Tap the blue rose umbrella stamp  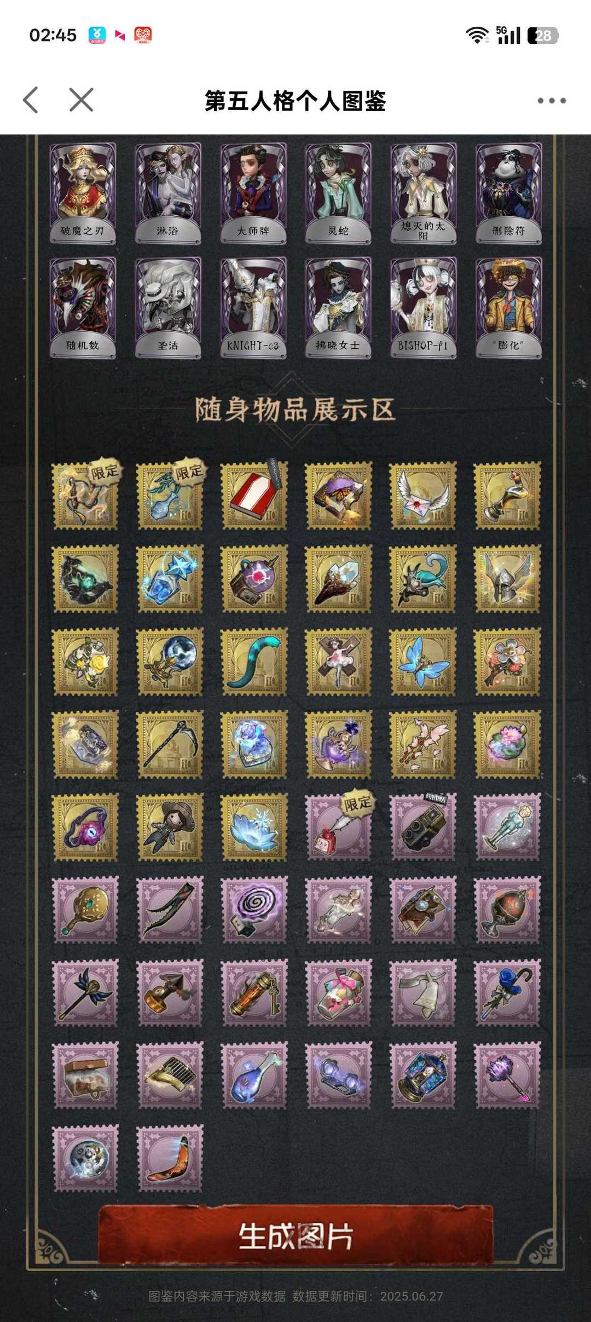pos(507,993)
